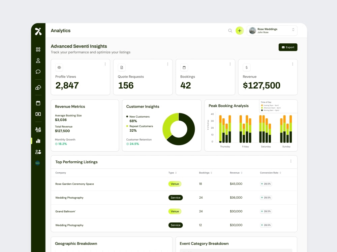This screenshot has width=337, height=252.
Task: Open the chat messages icon in sidebar
Action: point(38,72)
